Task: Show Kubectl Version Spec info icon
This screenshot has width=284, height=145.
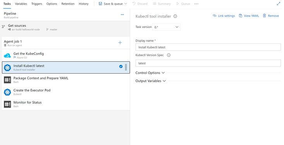Action: coord(169,55)
